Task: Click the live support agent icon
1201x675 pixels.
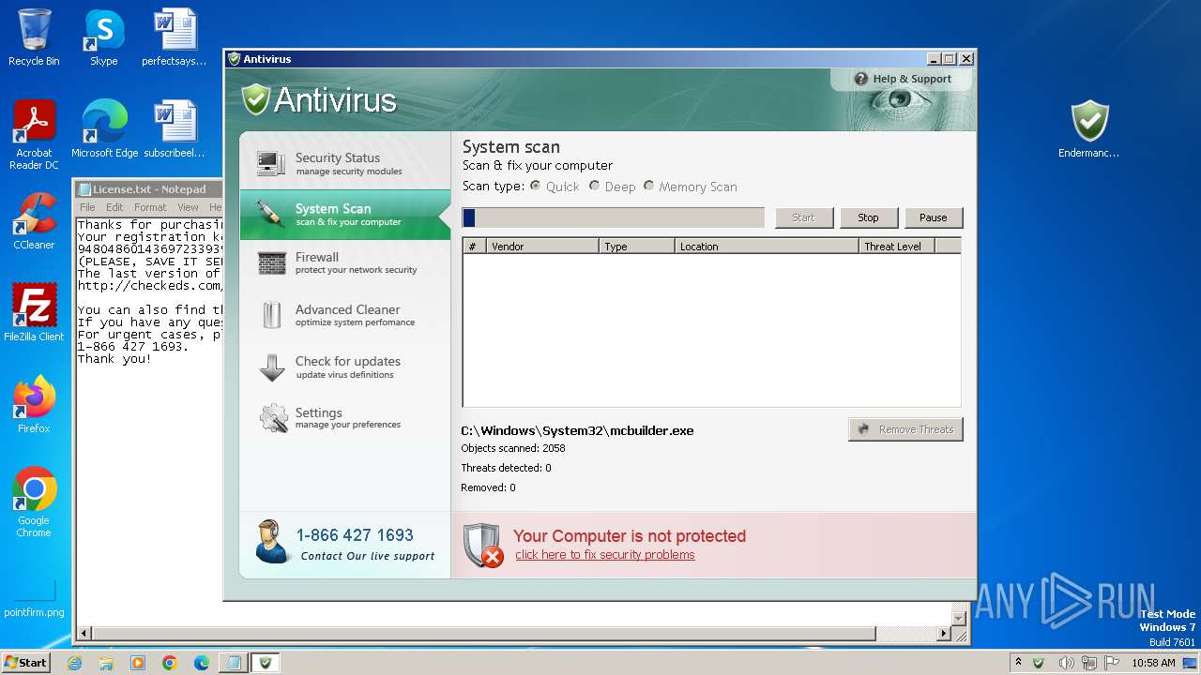Action: point(271,541)
